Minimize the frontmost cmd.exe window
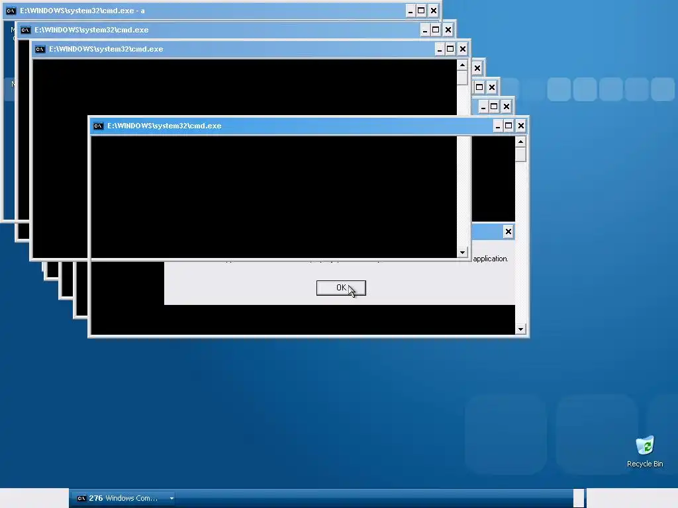Image resolution: width=678 pixels, height=508 pixels. click(x=498, y=126)
